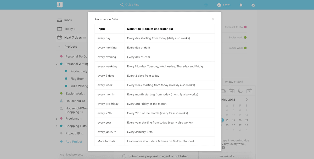Open Productivity sub-project
Screen dimensions: 314x159
click(79, 71)
